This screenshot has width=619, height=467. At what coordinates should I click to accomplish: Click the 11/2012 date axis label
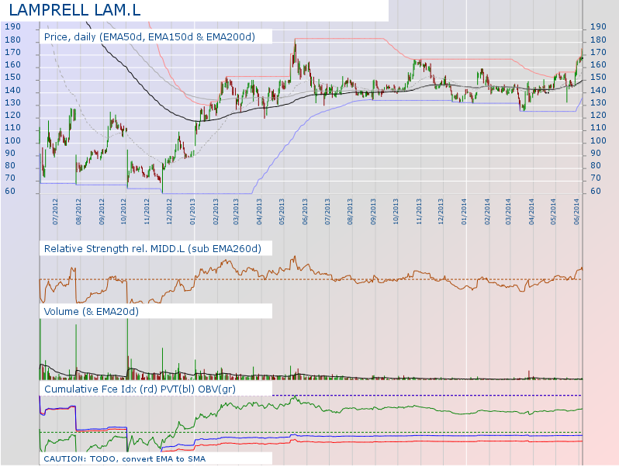point(147,212)
